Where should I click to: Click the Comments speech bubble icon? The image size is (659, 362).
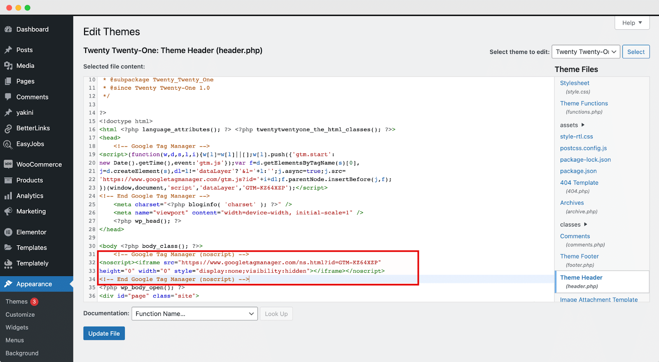[x=8, y=97]
